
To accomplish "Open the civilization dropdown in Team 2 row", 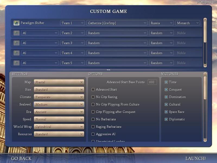I will pos(161,33).
